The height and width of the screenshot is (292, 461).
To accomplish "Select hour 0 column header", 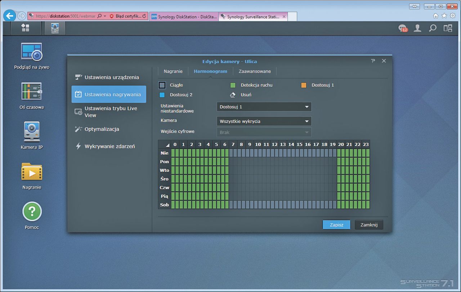I will pos(175,145).
